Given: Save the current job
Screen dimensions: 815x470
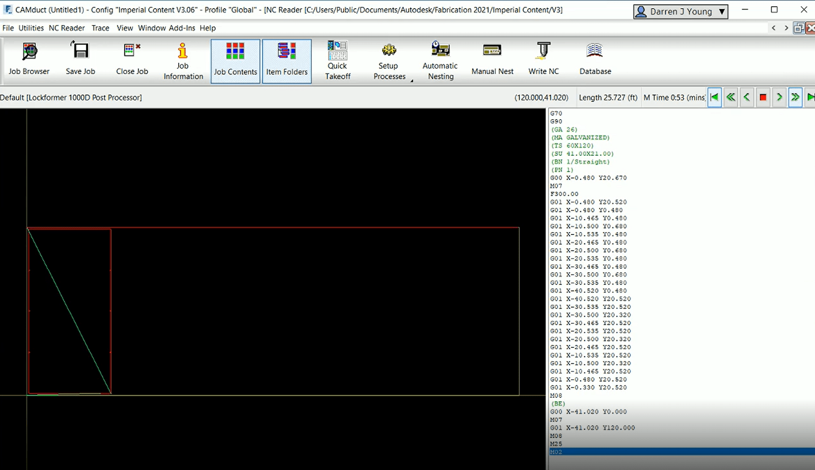Looking at the screenshot, I should (x=80, y=59).
